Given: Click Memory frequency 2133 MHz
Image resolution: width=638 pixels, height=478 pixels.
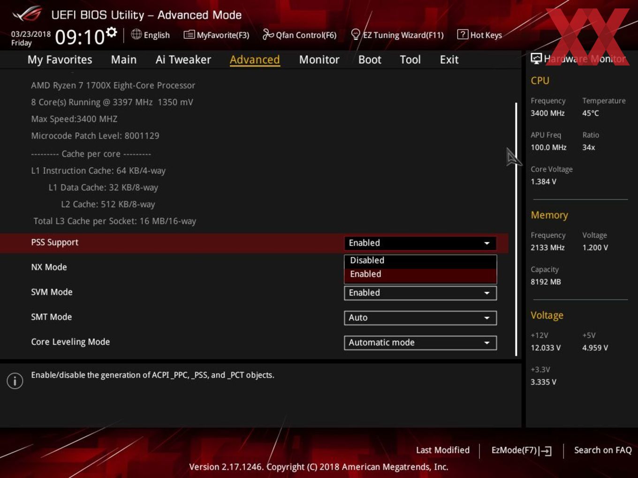Looking at the screenshot, I should pos(547,247).
